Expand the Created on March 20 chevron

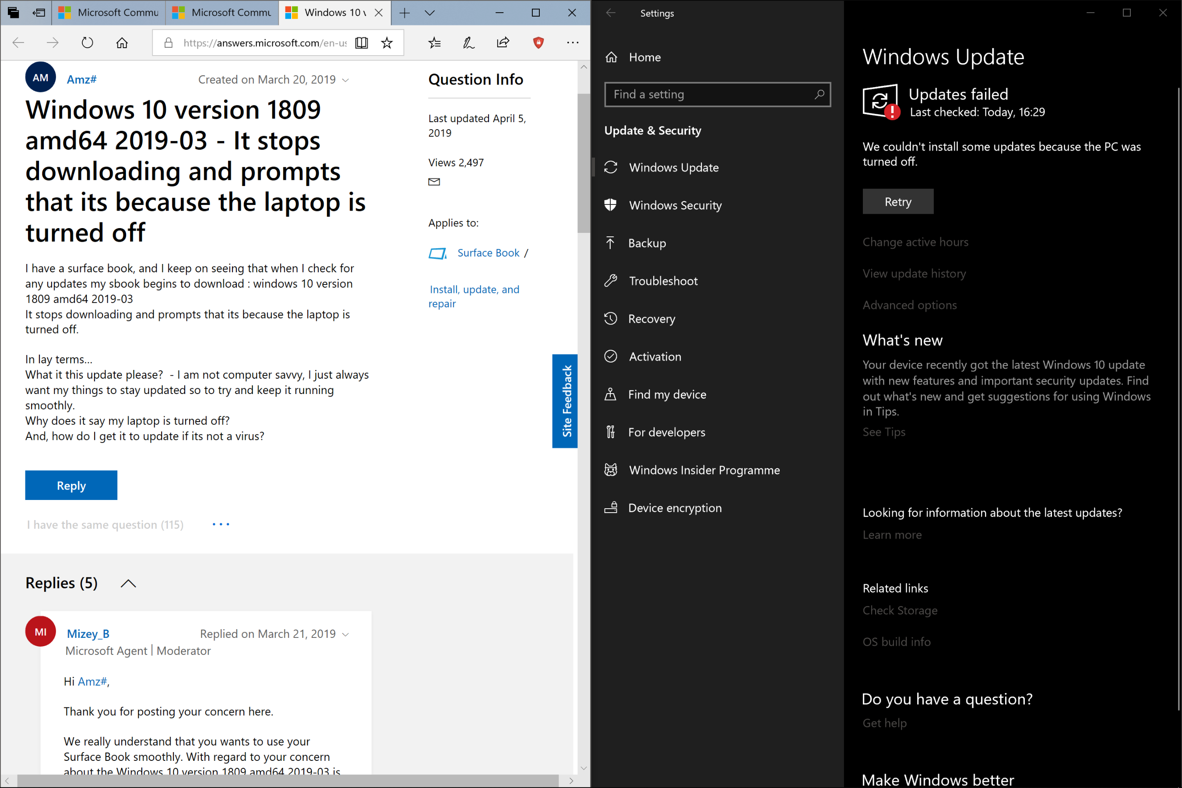tap(345, 80)
